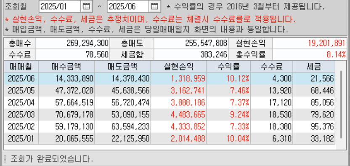Click tax value 85,056
This screenshot has width=350, height=166.
coord(322,102)
